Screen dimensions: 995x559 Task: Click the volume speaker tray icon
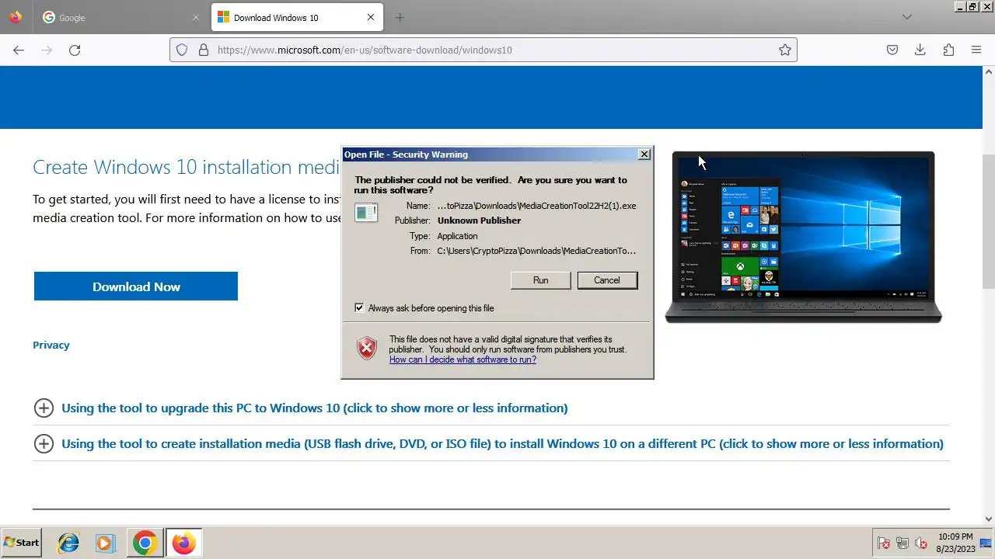921,543
